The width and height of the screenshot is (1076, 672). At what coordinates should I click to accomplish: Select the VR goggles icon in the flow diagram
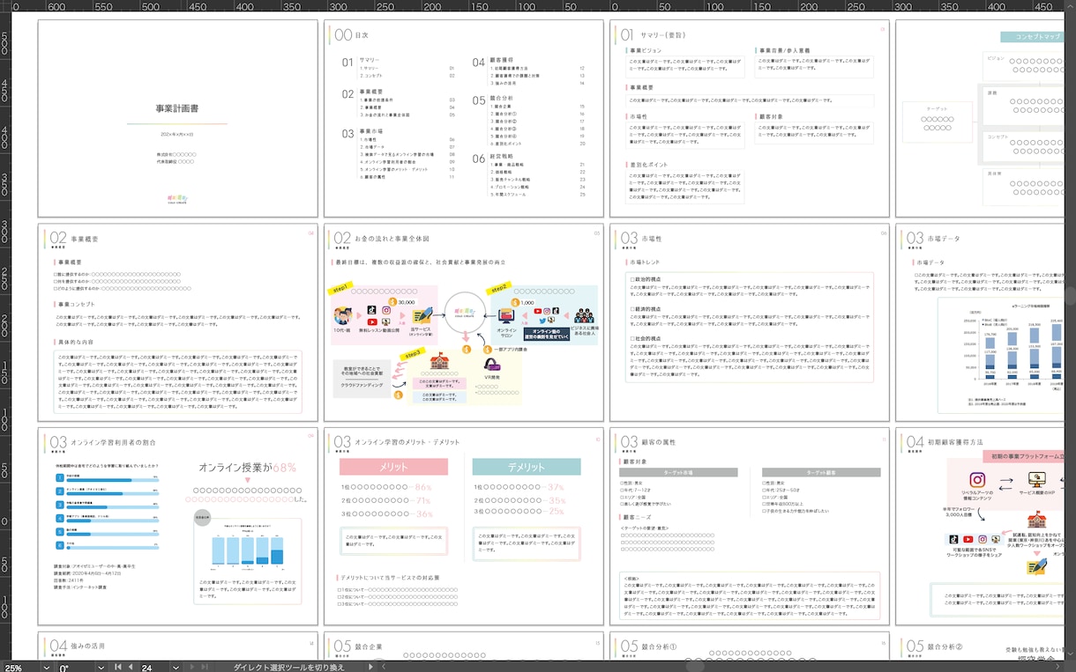click(491, 362)
